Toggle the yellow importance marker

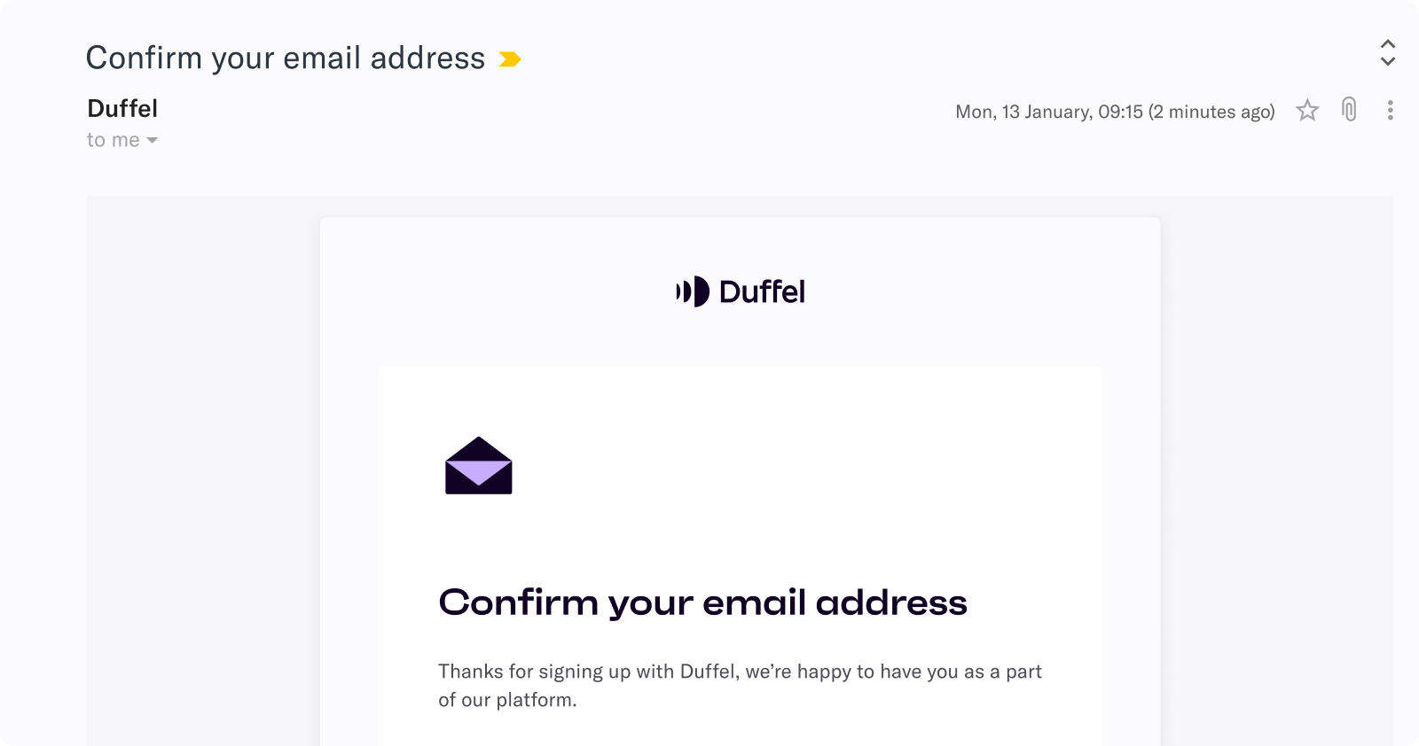(x=510, y=59)
